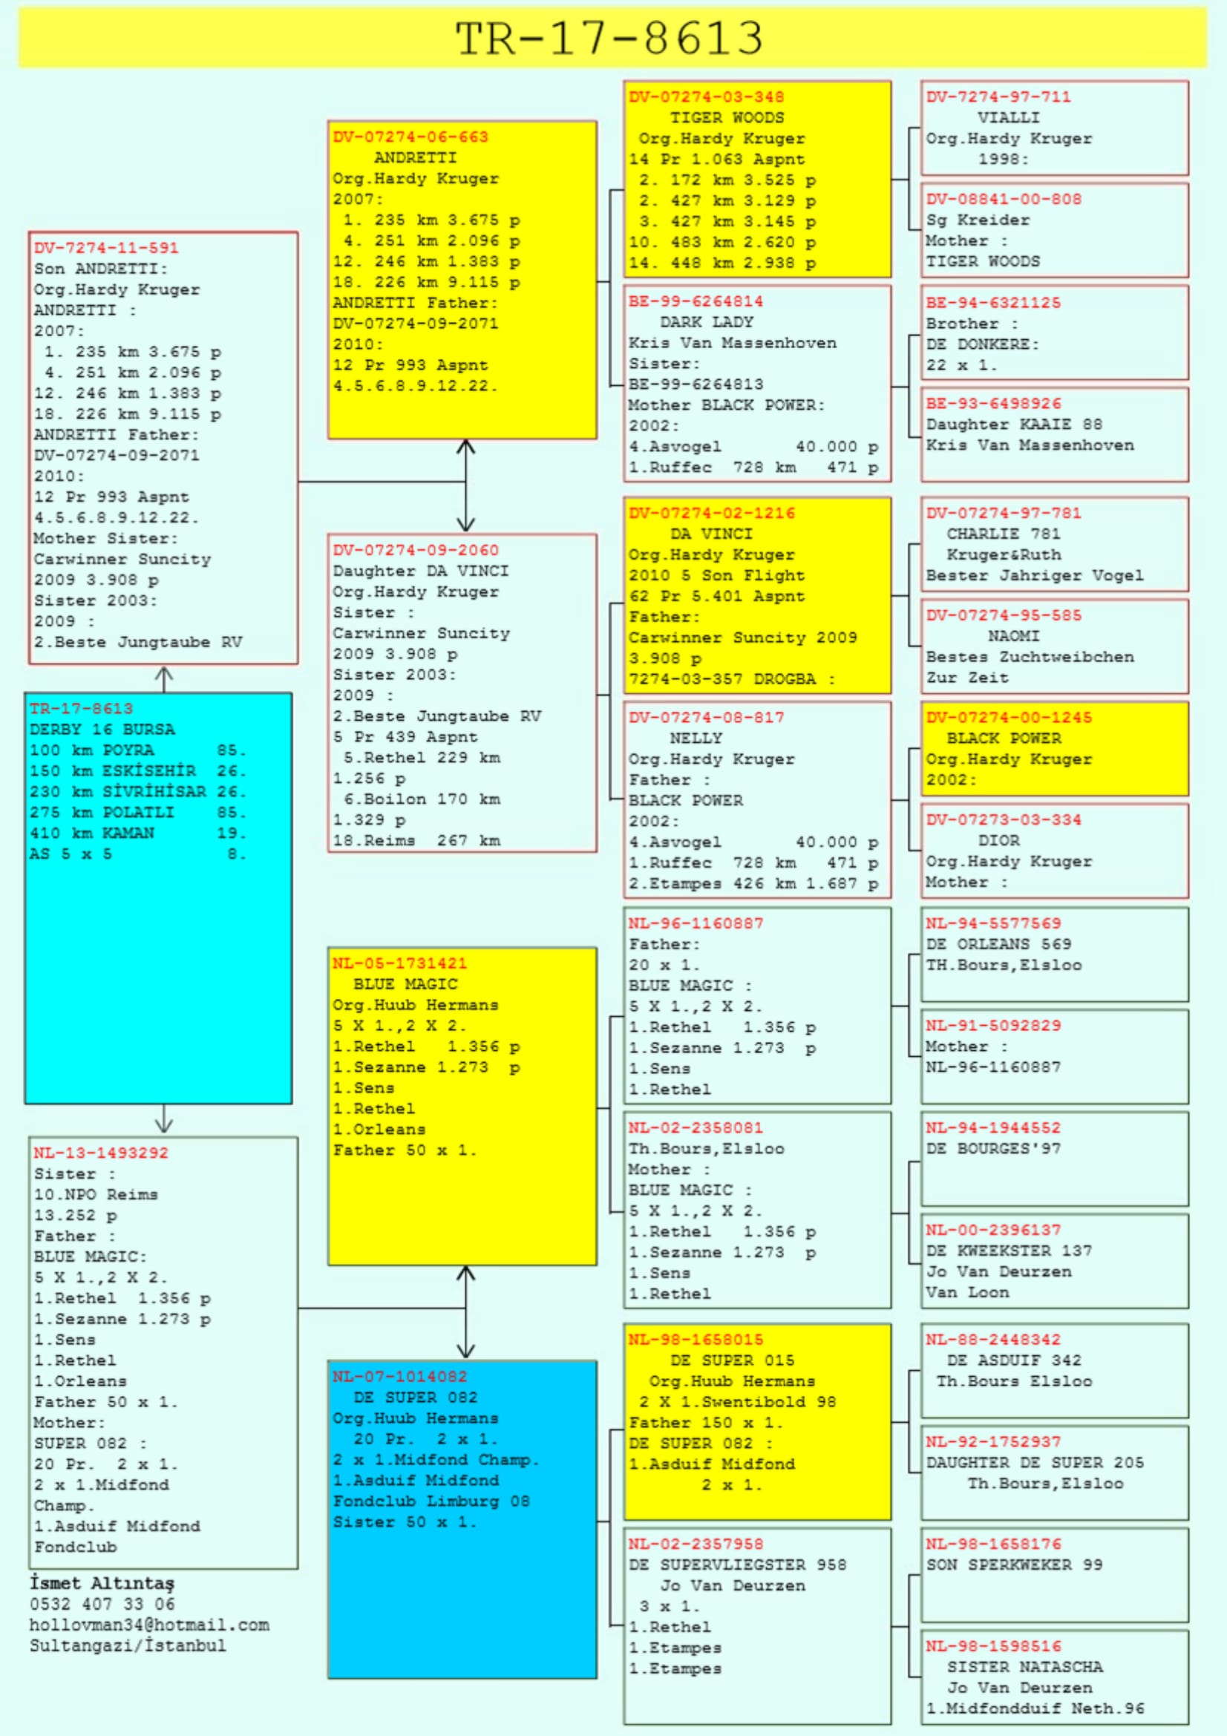The width and height of the screenshot is (1227, 1736).
Task: Click the 410 km KAMAN result row
Action: [137, 833]
